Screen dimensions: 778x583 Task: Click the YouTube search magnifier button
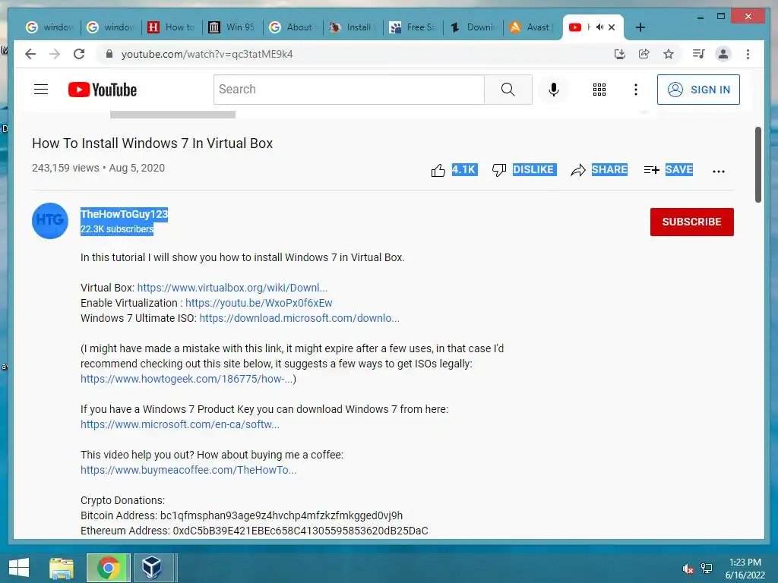tap(508, 90)
